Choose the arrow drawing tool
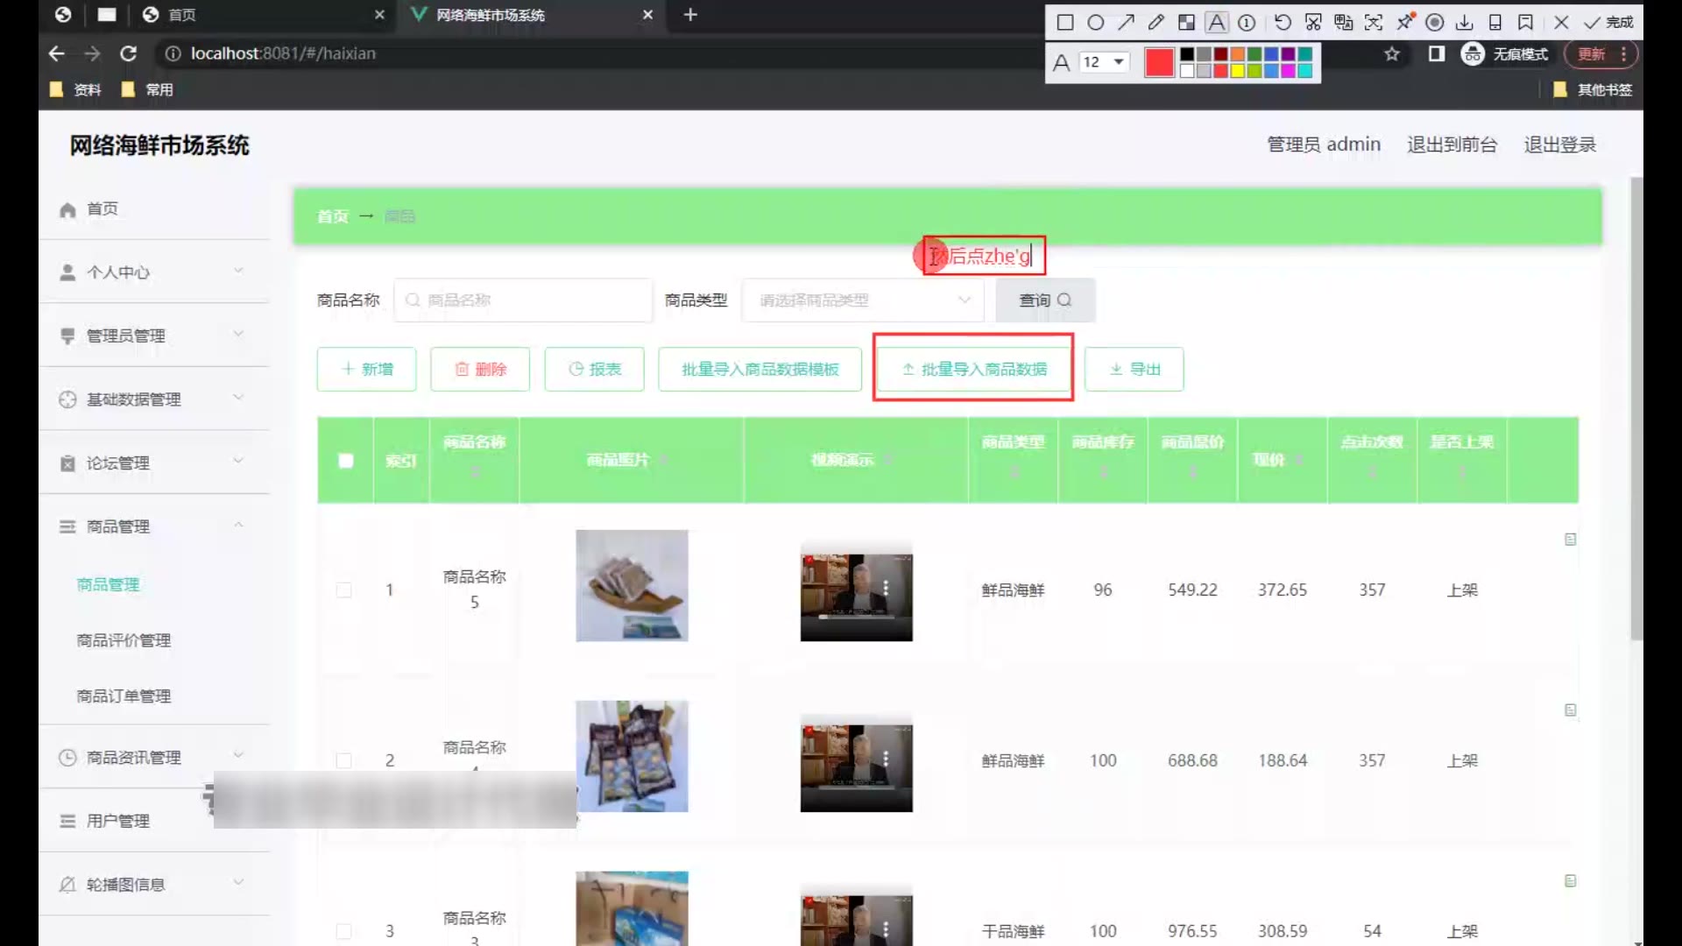This screenshot has width=1682, height=946. point(1126,23)
